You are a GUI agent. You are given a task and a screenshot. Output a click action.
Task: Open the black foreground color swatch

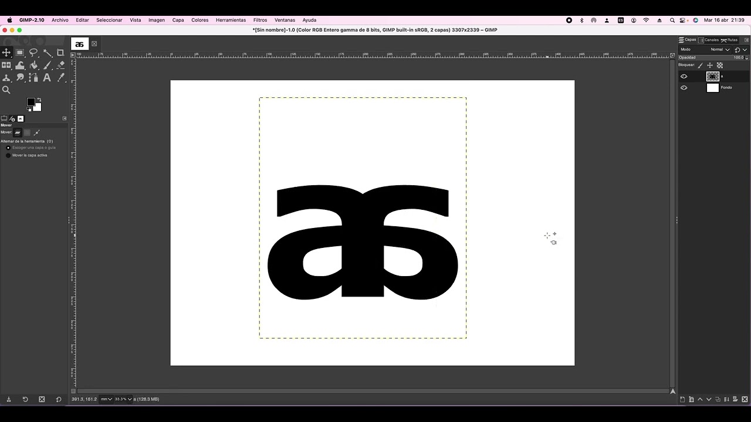tap(31, 102)
